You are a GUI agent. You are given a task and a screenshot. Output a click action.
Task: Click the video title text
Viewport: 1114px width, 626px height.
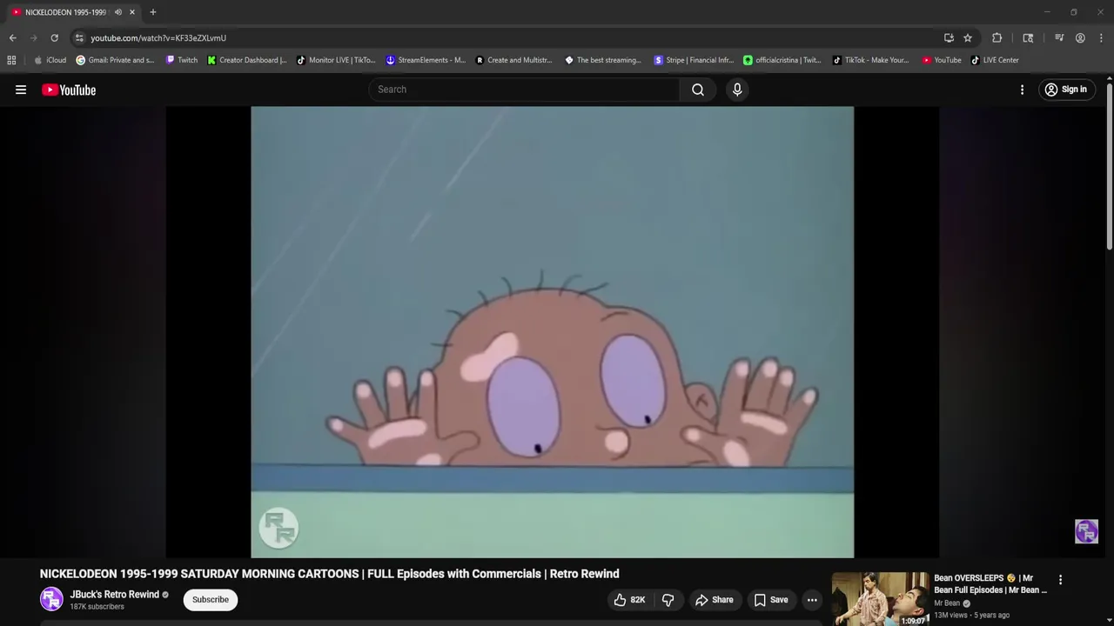330,574
